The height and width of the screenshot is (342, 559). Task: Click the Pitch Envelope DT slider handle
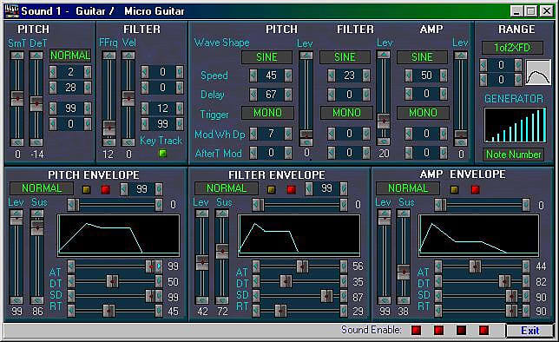tap(112, 282)
